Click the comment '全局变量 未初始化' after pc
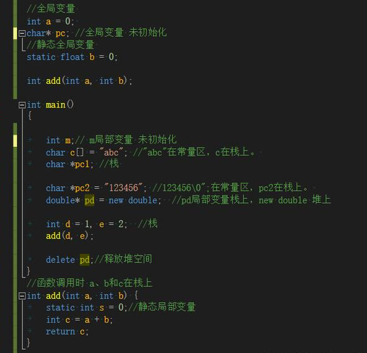367x353 pixels. [x=126, y=32]
